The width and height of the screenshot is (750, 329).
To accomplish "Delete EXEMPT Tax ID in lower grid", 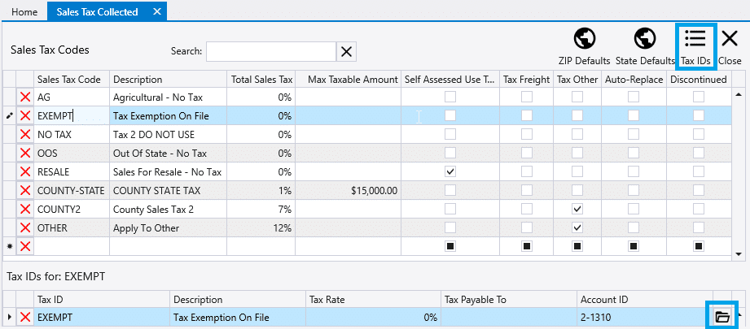I will pos(25,318).
